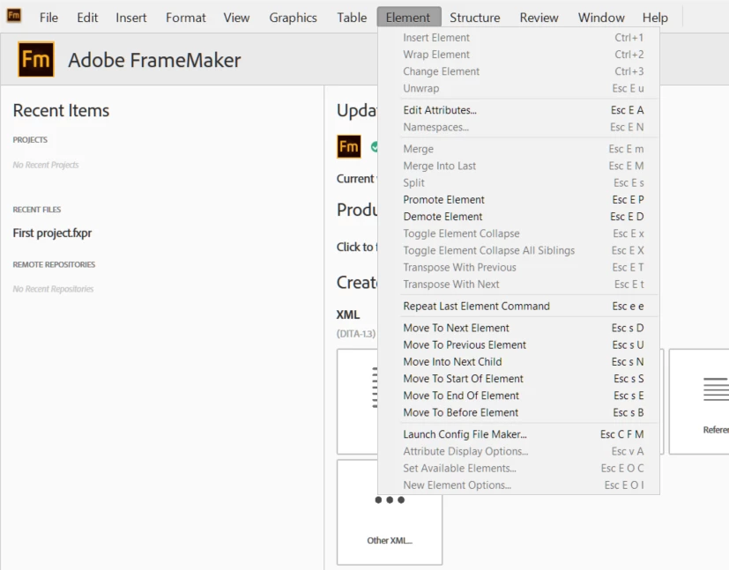Viewport: 729px width, 570px height.
Task: Select Move To End Of Element
Action: pyautogui.click(x=519, y=396)
